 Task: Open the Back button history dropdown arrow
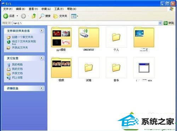[x=17, y=16]
